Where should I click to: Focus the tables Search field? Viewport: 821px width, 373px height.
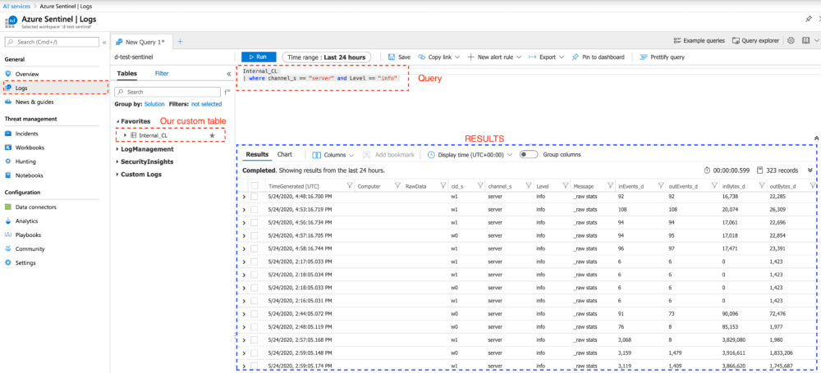(167, 92)
